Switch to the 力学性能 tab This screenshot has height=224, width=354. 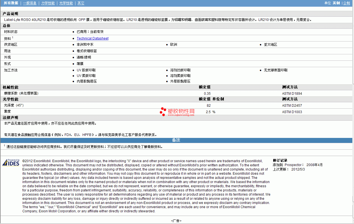(48, 3)
